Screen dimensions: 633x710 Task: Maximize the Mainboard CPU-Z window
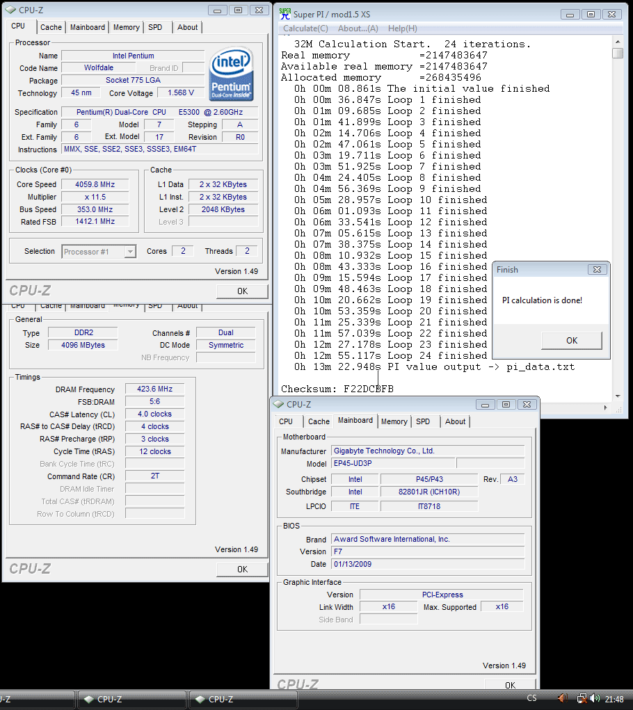coord(506,404)
